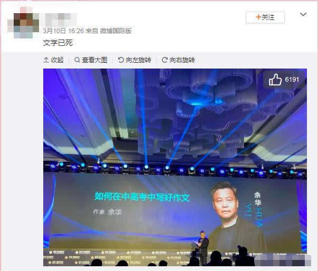This screenshot has height=271, width=318.
Task: Click the magnifier icon beside 查看大图
Action: pyautogui.click(x=77, y=60)
